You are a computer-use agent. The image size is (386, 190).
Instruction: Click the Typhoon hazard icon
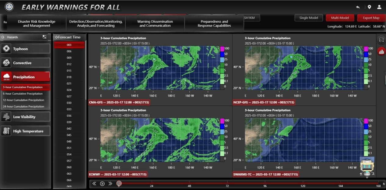click(x=6, y=49)
